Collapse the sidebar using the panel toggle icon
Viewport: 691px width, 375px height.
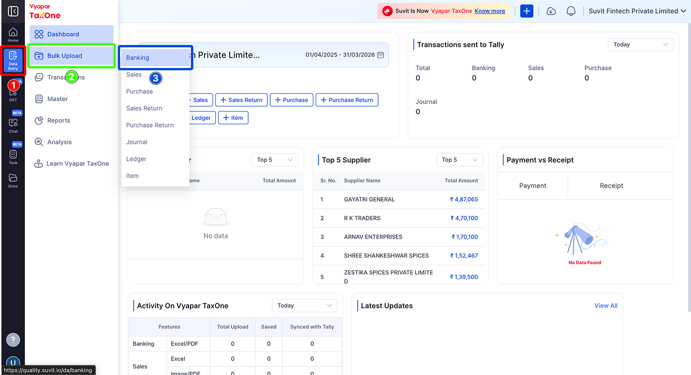pyautogui.click(x=13, y=11)
